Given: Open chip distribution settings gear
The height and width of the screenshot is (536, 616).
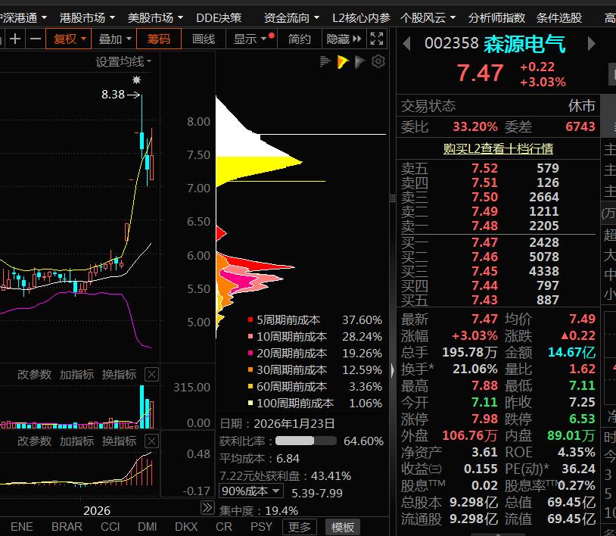Looking at the screenshot, I should click(378, 61).
